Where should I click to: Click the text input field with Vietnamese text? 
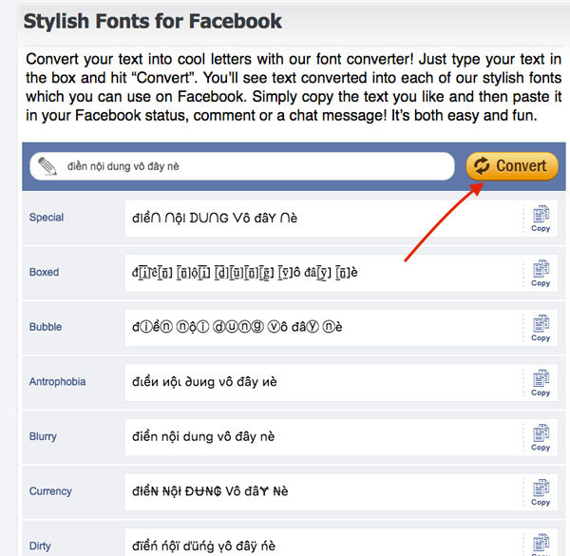[x=242, y=166]
